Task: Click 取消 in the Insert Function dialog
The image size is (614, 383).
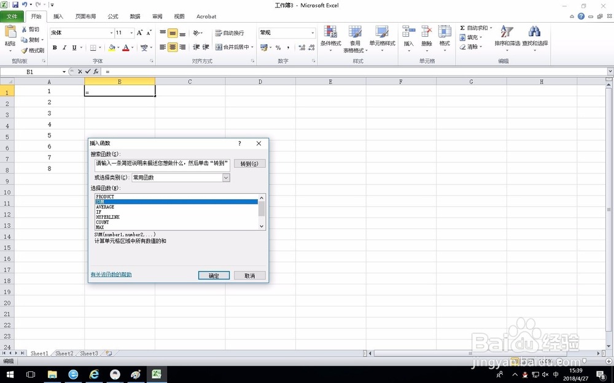Action: pos(249,276)
